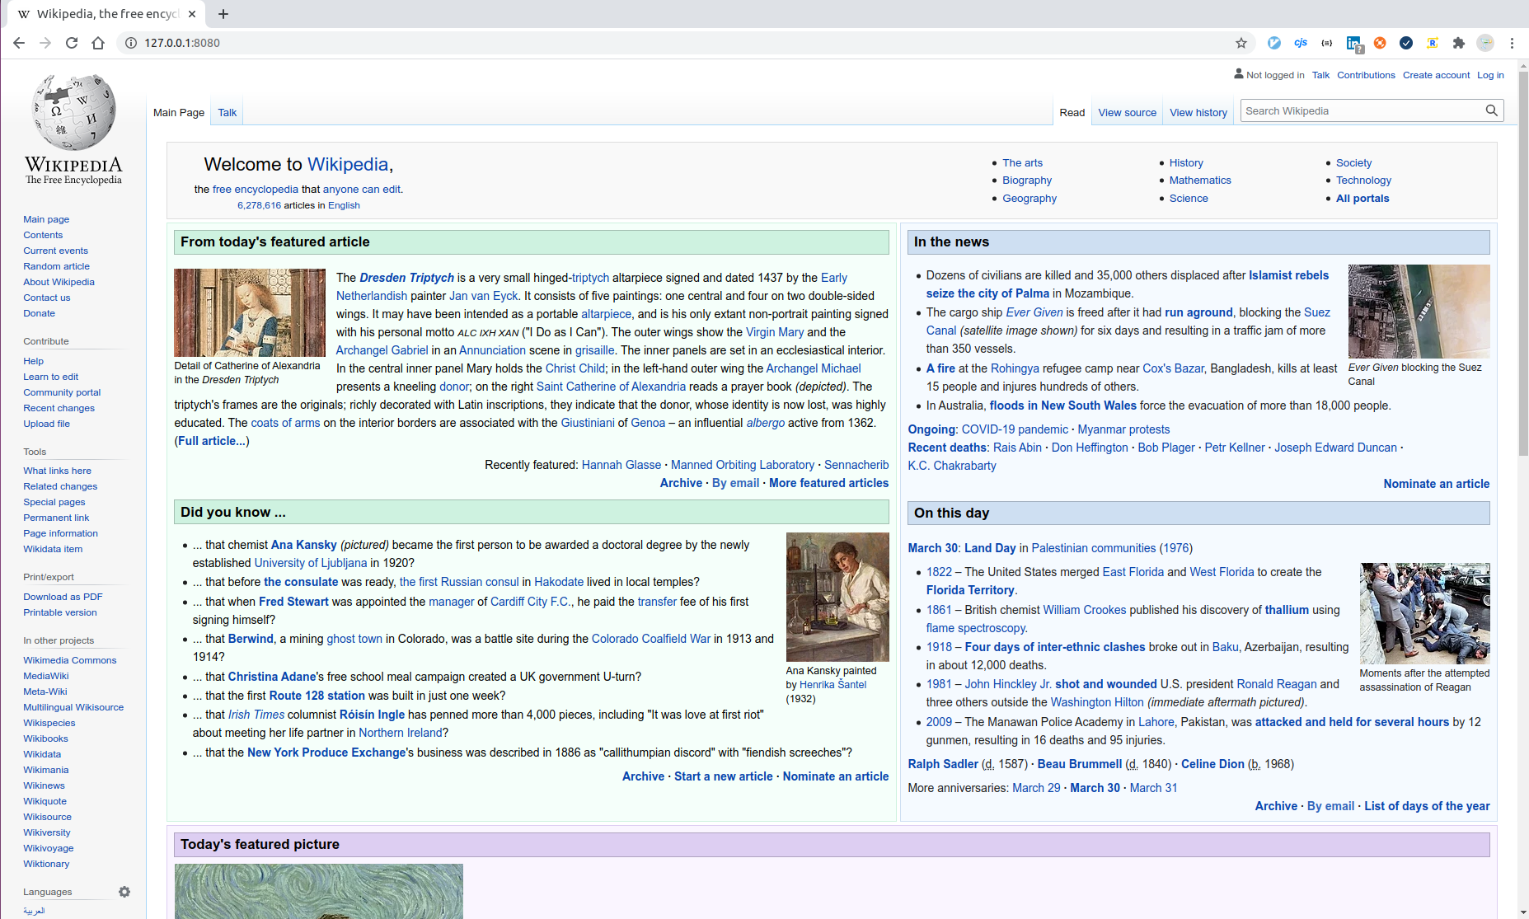Click Start a new article link

coord(723,776)
